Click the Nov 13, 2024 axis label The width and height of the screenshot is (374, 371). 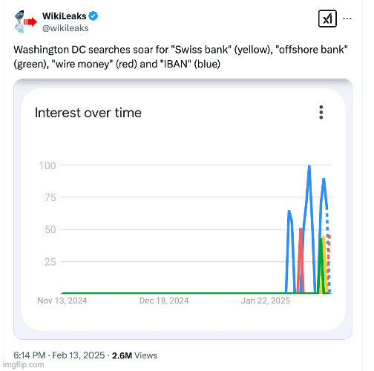click(x=62, y=301)
